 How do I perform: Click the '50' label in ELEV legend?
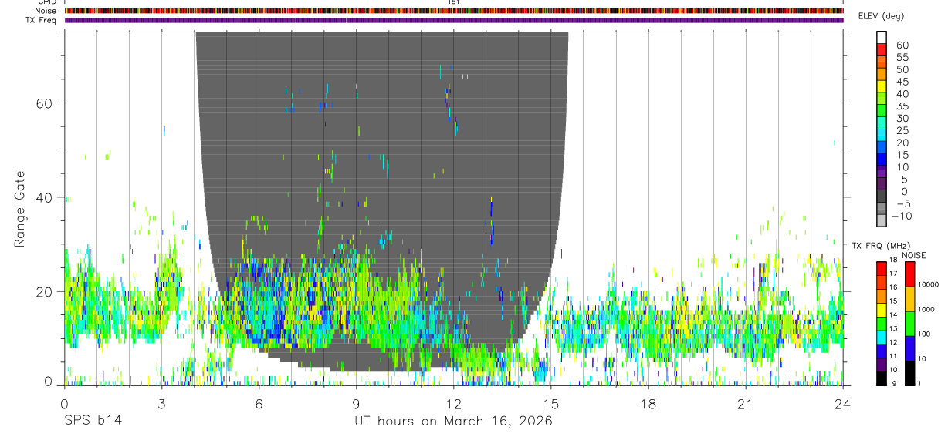tap(902, 70)
